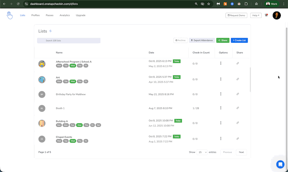Viewport: 288px width, 172px height.
Task: Open the notifications bell icon
Action: (x=266, y=15)
